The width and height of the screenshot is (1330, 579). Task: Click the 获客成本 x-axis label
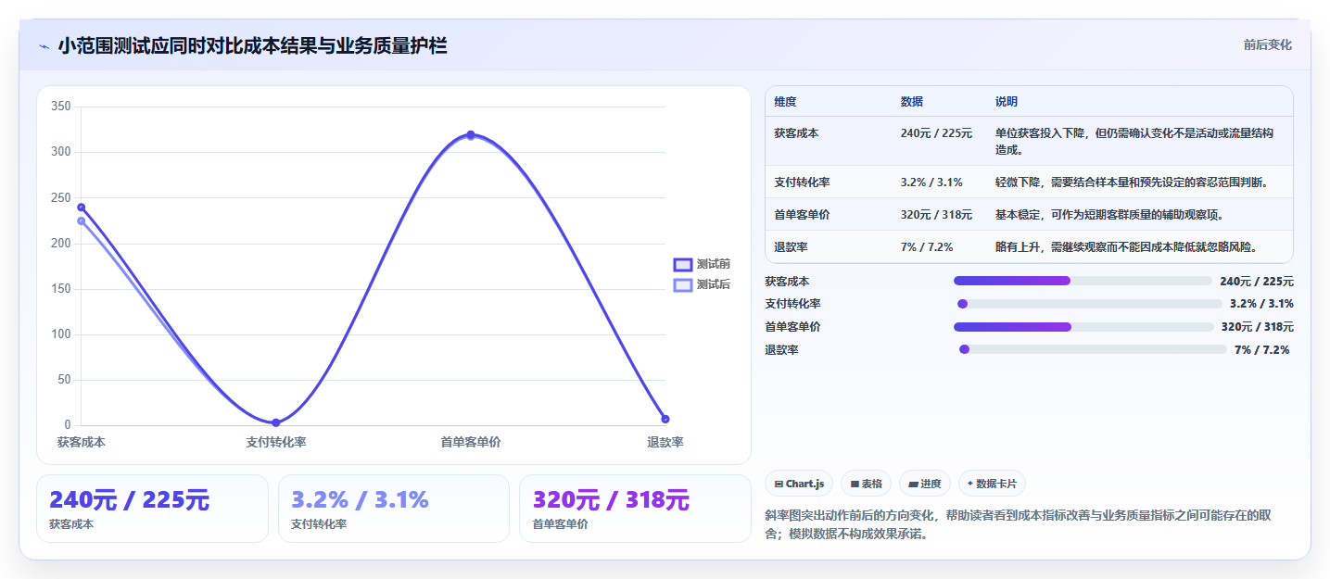(x=82, y=442)
